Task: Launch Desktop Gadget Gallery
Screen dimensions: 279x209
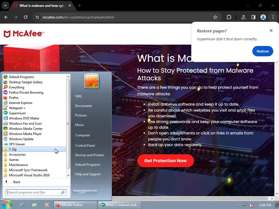Action: [34, 82]
